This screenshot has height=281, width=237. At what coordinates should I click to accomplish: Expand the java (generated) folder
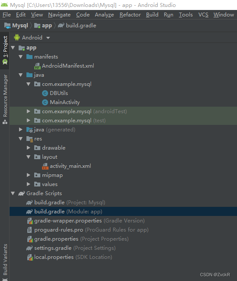(21, 130)
